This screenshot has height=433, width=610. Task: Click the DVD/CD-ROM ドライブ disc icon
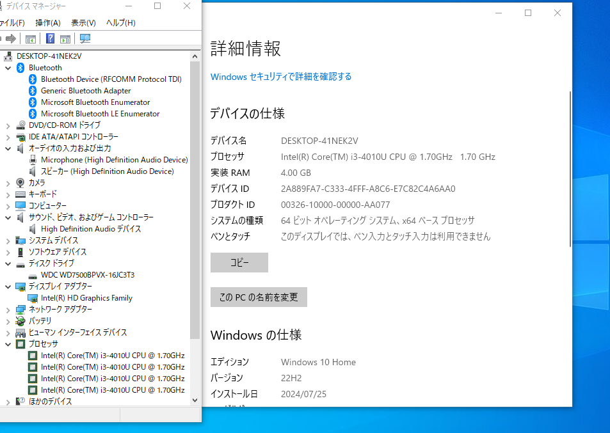point(20,125)
